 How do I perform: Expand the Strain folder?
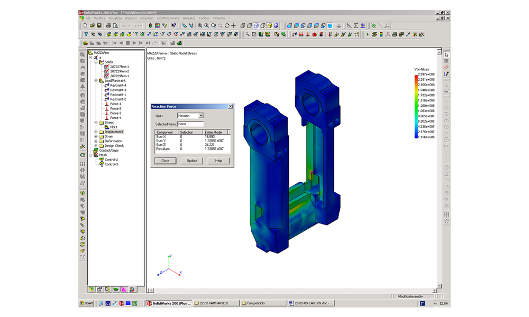pyautogui.click(x=96, y=136)
